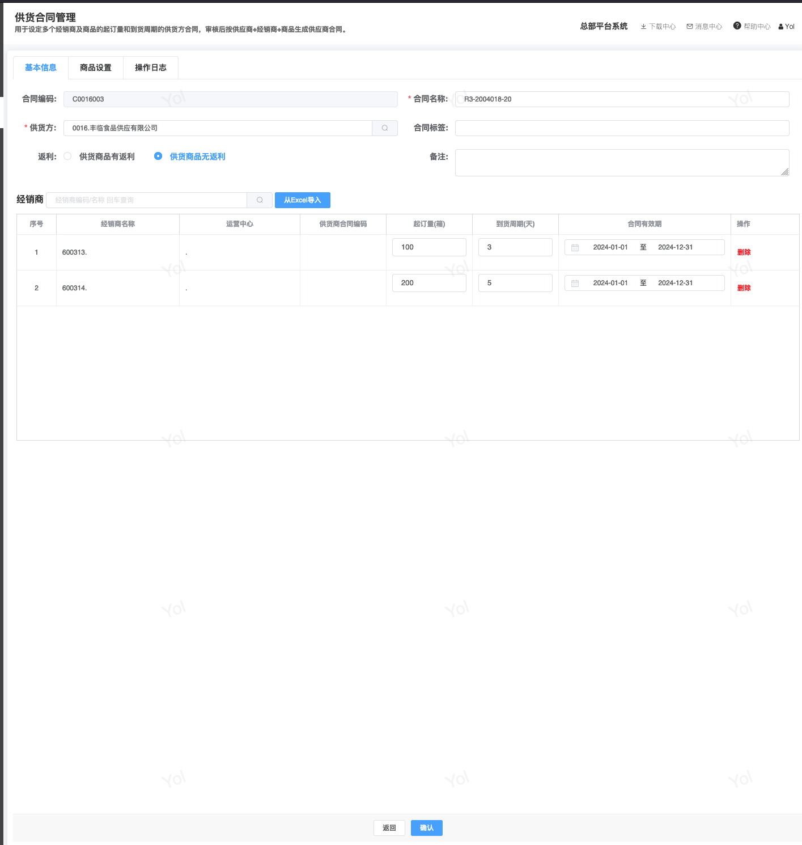802x845 pixels.
Task: Delete the row for distributor 600314.
Action: pos(744,288)
